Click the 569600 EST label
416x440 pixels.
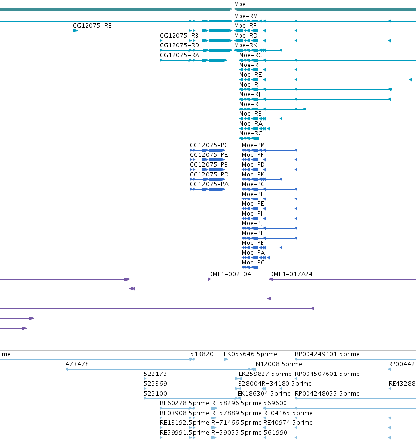[275, 403]
